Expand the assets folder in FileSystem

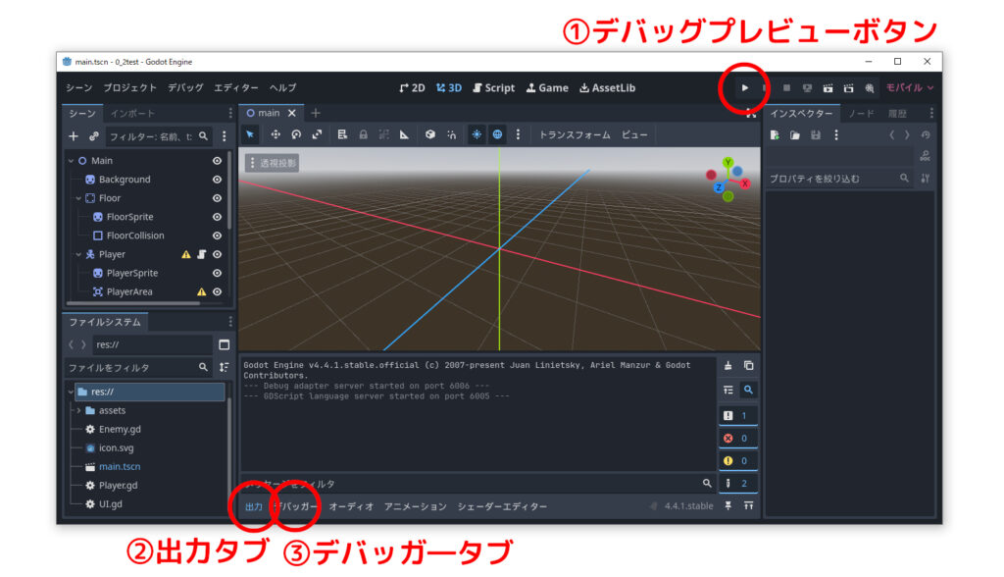pos(78,410)
